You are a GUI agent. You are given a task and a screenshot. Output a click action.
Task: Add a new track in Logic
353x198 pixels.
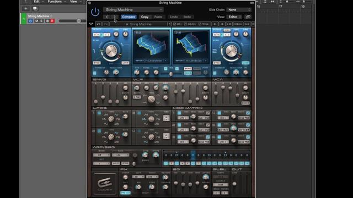click(26, 9)
